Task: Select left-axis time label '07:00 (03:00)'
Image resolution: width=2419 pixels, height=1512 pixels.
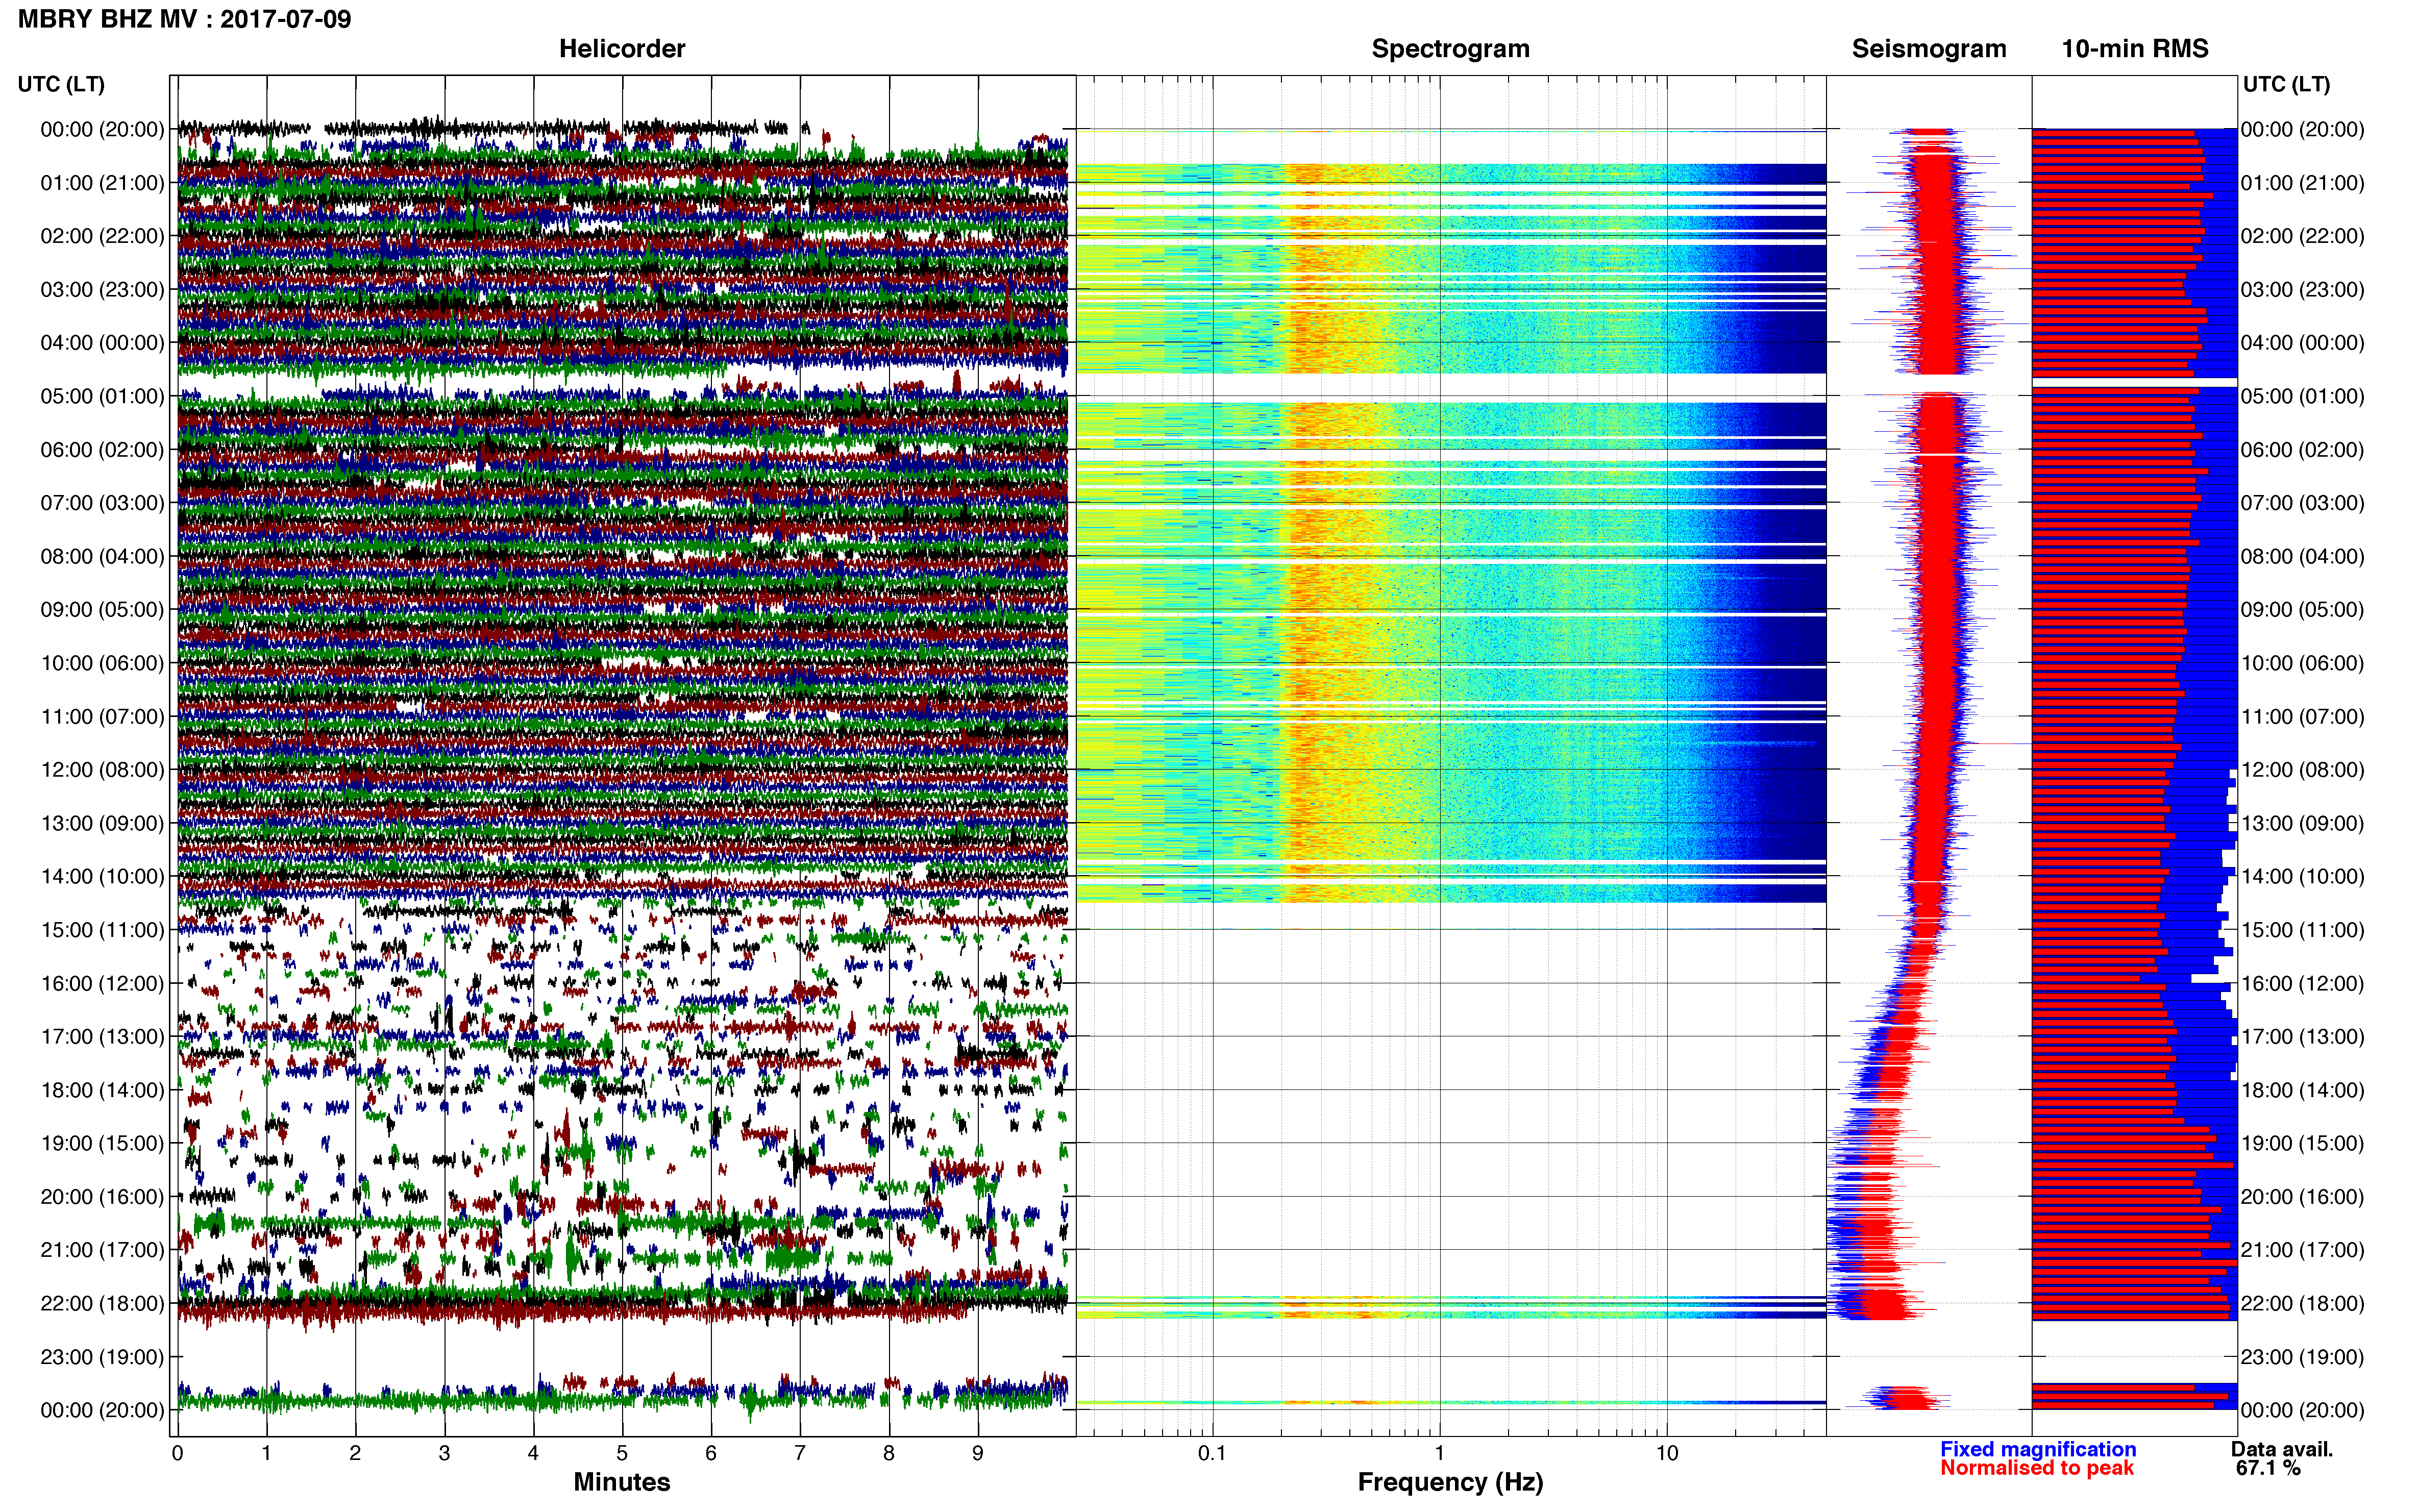Action: [x=102, y=503]
